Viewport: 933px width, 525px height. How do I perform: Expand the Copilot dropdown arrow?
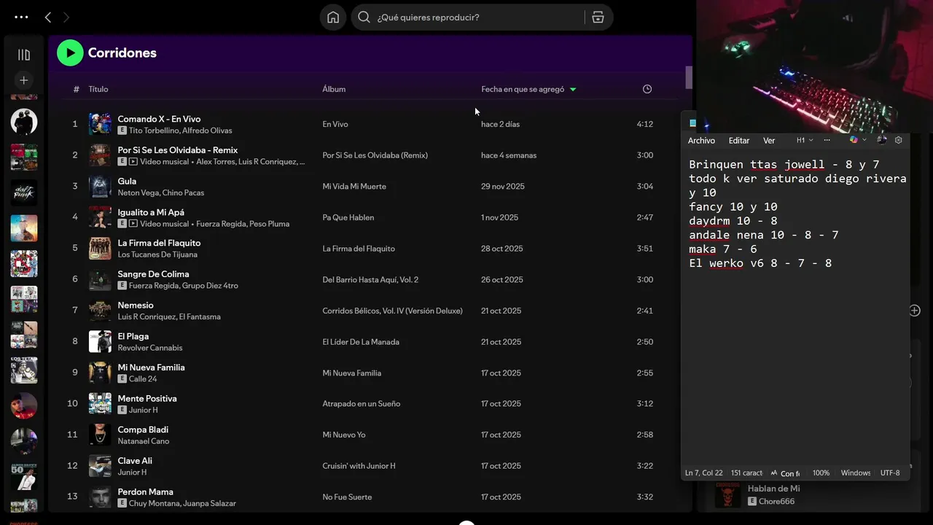pyautogui.click(x=864, y=140)
